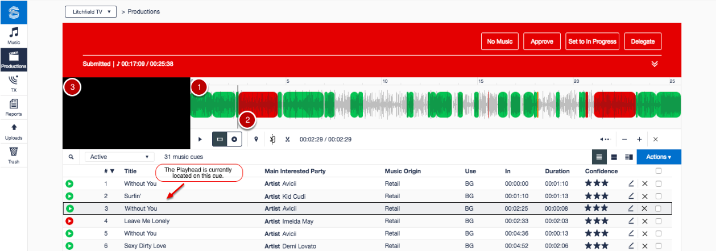
Task: Edit the Surfin' cue with pencil icon
Action: (x=631, y=196)
